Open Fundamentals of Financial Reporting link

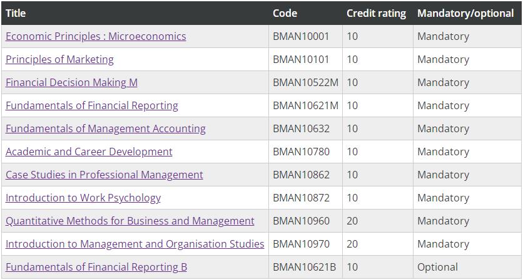click(x=92, y=105)
